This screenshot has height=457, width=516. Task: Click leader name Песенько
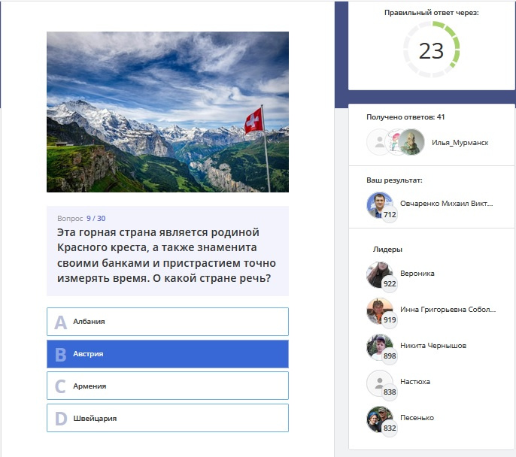point(417,418)
